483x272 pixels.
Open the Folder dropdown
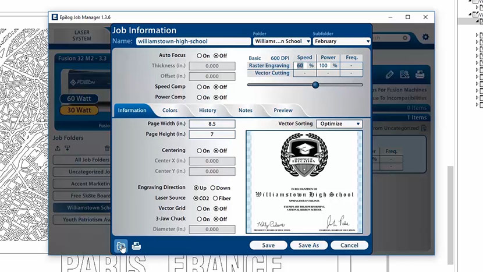point(280,41)
